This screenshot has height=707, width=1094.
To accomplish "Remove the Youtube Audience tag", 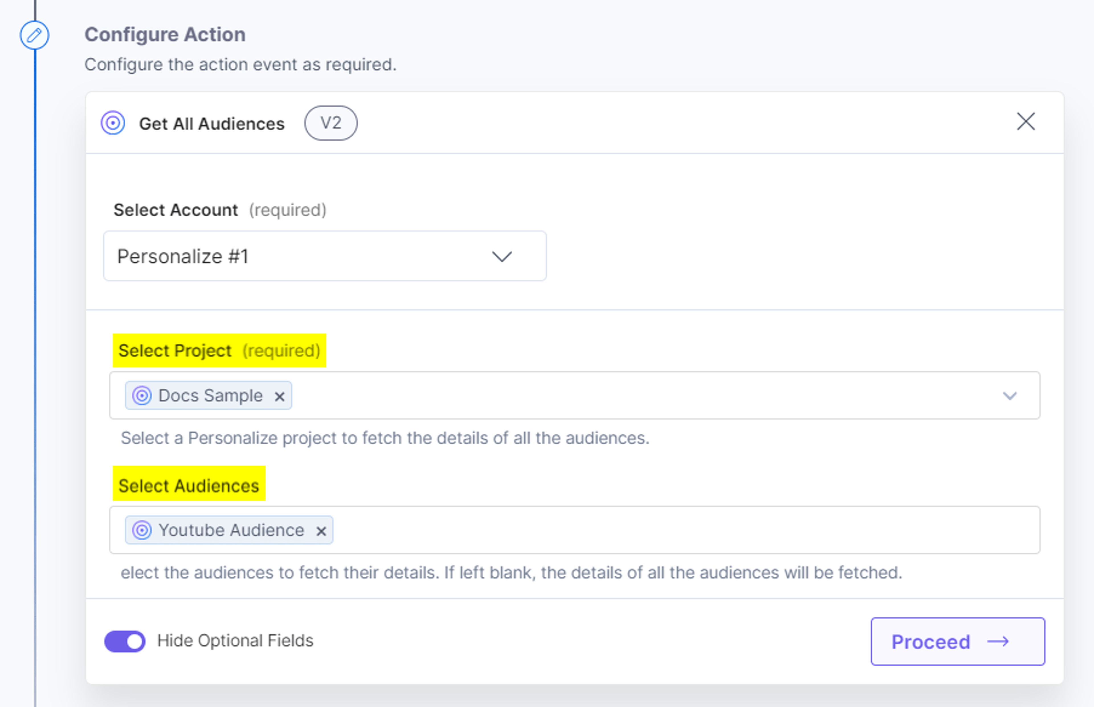I will 321,531.
